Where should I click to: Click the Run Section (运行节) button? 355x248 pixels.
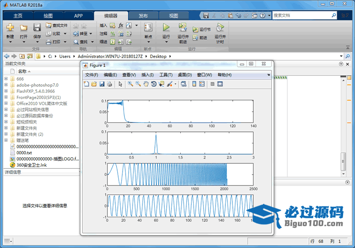pos(202,30)
